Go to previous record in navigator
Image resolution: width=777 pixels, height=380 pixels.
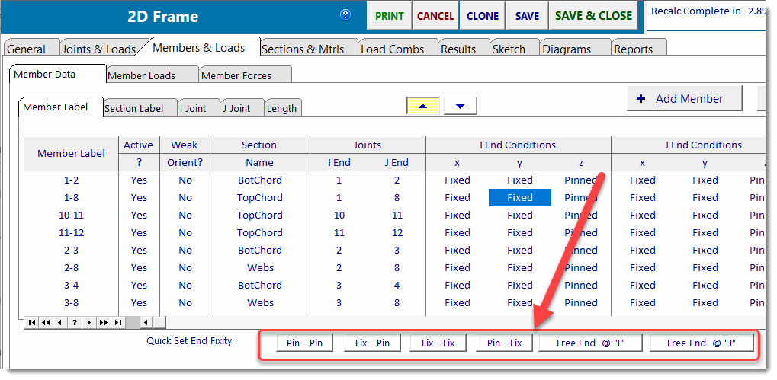coord(61,322)
